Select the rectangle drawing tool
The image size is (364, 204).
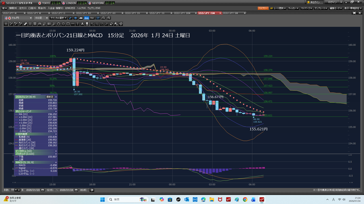point(68,24)
